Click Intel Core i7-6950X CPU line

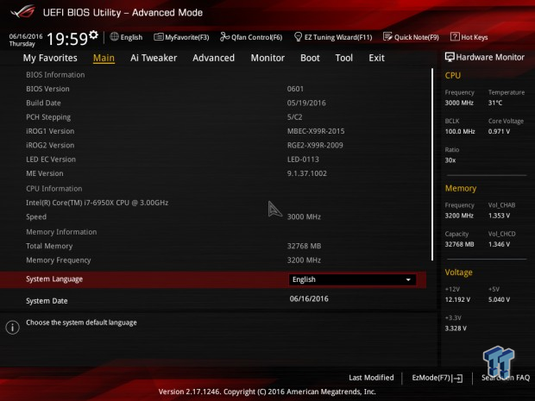[98, 203]
